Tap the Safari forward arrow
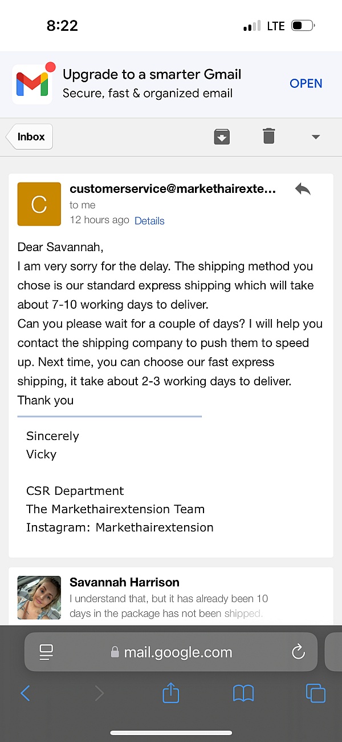 99,693
